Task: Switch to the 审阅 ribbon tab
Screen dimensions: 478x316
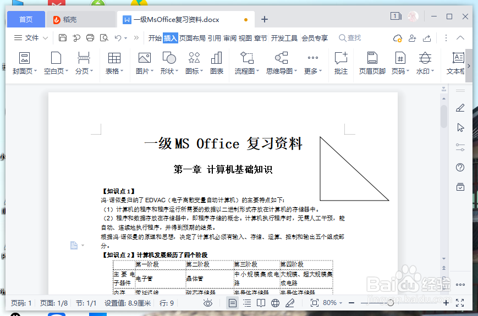Action: click(x=230, y=38)
